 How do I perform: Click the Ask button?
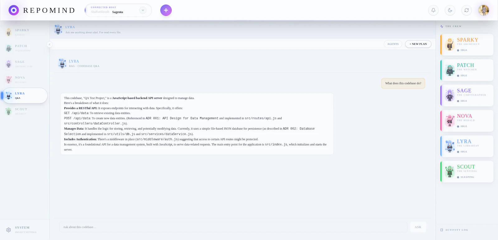(418, 227)
